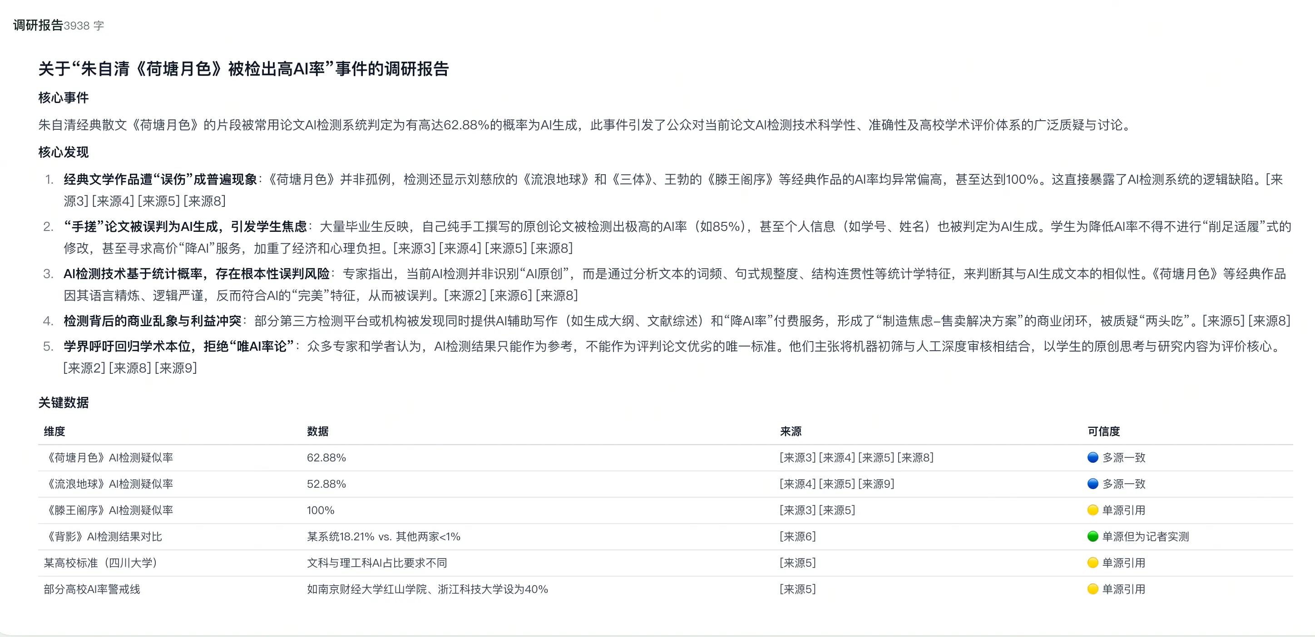
Task: Click the 来源 column header
Action: [791, 431]
